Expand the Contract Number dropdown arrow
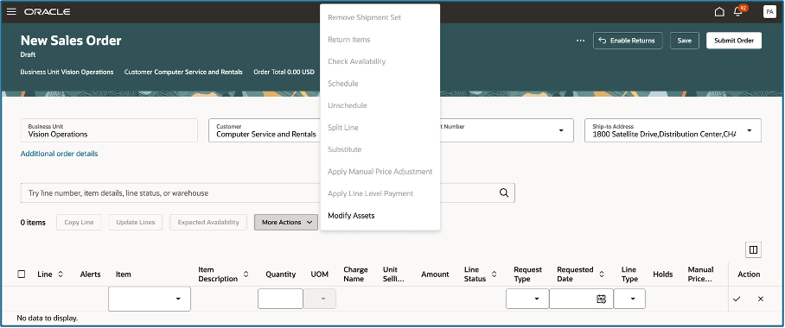785x328 pixels. 561,130
